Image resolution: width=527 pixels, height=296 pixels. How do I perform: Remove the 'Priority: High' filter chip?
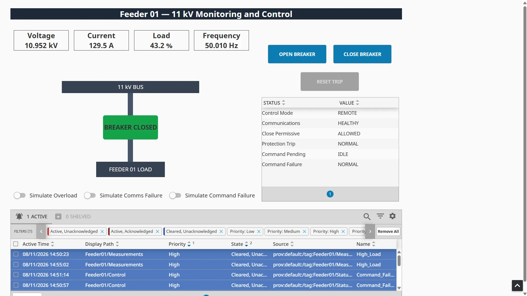(343, 231)
